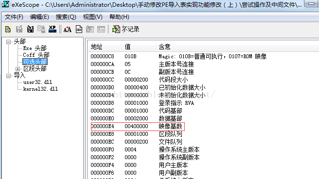
Task: Click the open file toolbar icon
Action: pyautogui.click(x=8, y=29)
